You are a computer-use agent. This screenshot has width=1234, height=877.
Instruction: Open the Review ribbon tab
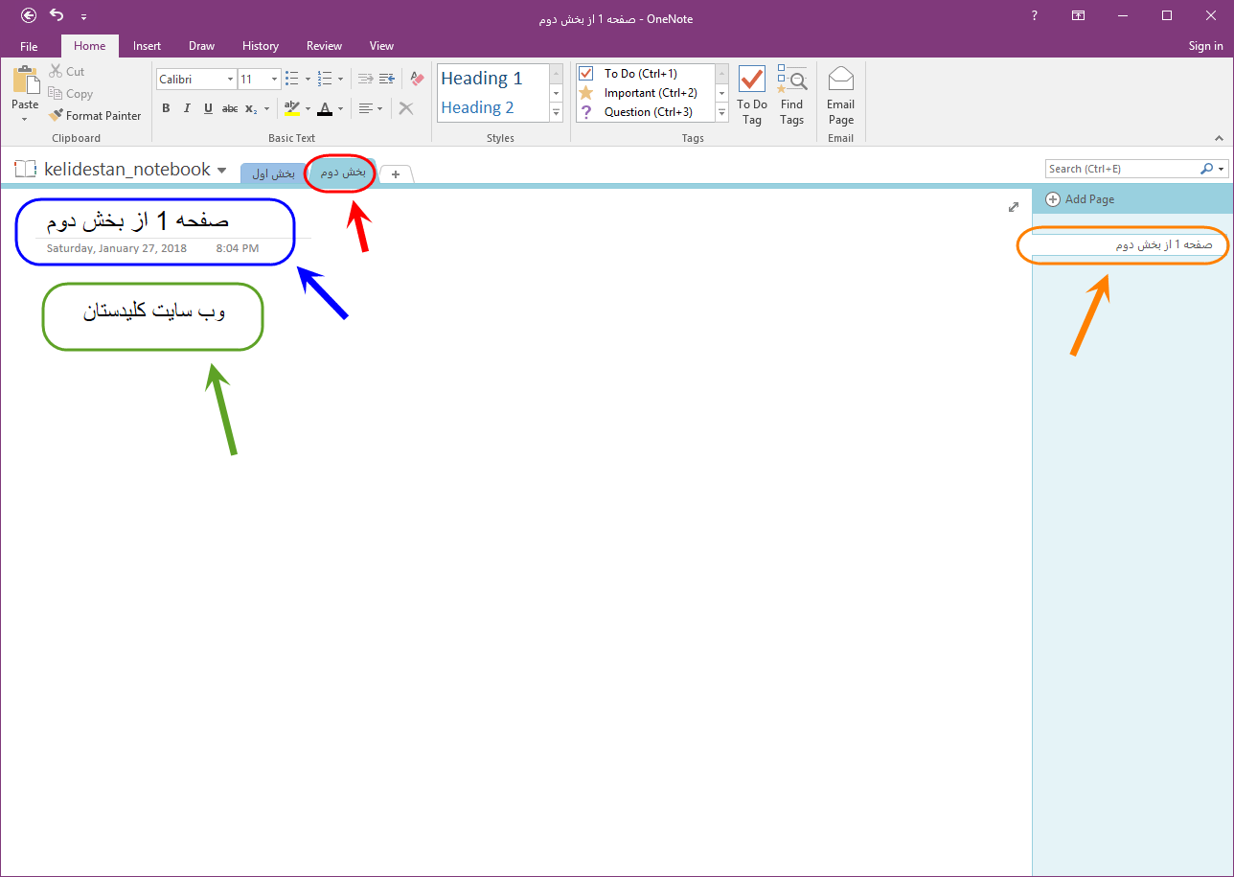click(324, 46)
